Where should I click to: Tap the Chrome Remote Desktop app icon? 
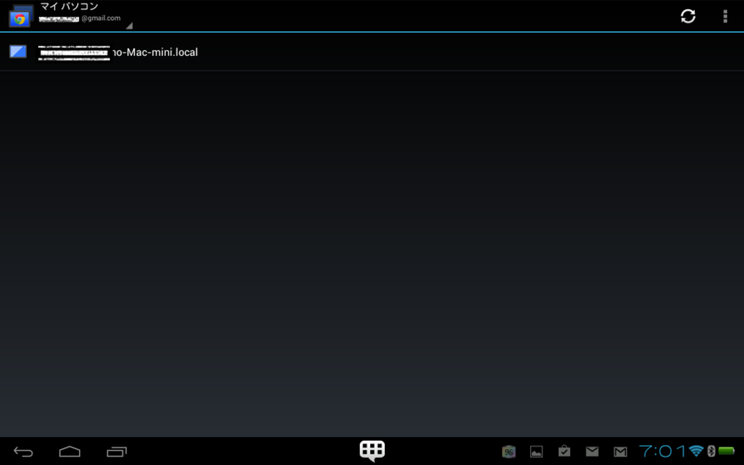tap(20, 16)
